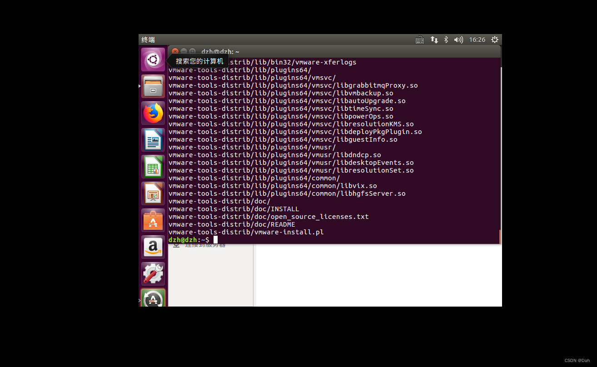Image resolution: width=597 pixels, height=367 pixels.
Task: Click the line ending in libvix.so
Action: click(x=273, y=186)
